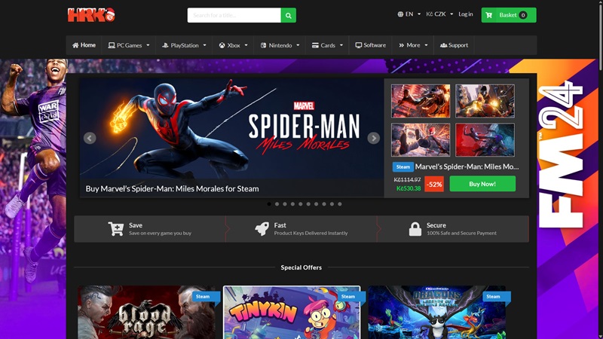This screenshot has height=339, width=603.
Task: Select the second carousel dot
Action: 277,204
